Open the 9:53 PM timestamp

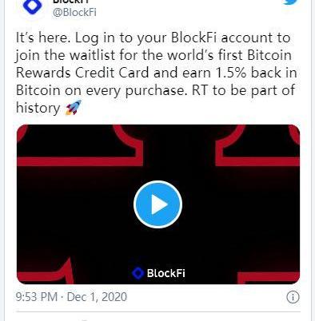tap(37, 297)
